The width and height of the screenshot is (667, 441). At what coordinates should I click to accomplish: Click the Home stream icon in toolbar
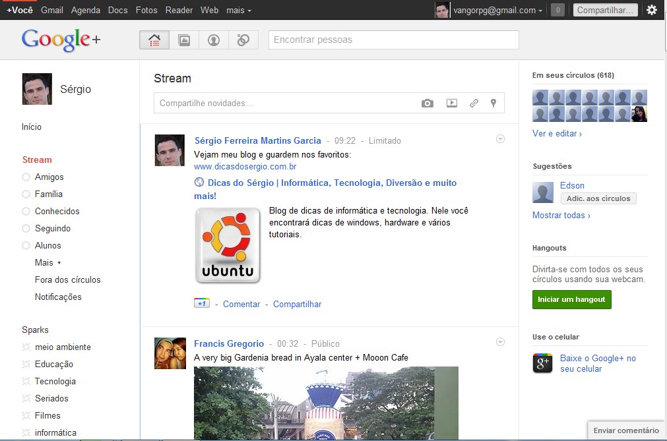click(154, 40)
